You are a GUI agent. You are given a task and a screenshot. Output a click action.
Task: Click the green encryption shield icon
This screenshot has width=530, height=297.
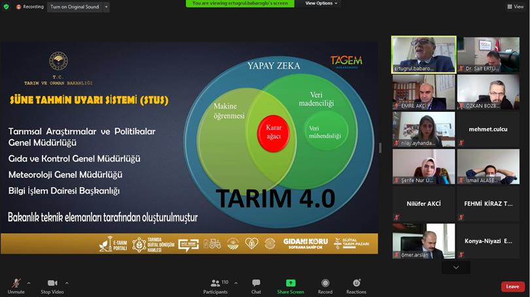tap(7, 7)
